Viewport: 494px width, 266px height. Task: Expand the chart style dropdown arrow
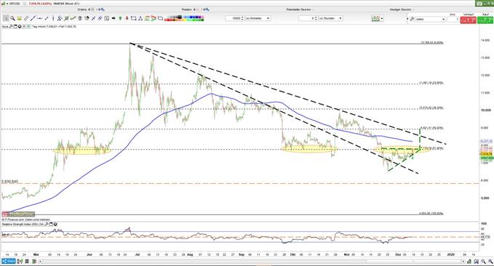tap(382, 19)
